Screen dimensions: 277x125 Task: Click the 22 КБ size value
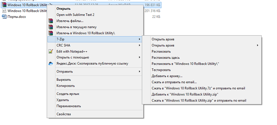(156, 17)
